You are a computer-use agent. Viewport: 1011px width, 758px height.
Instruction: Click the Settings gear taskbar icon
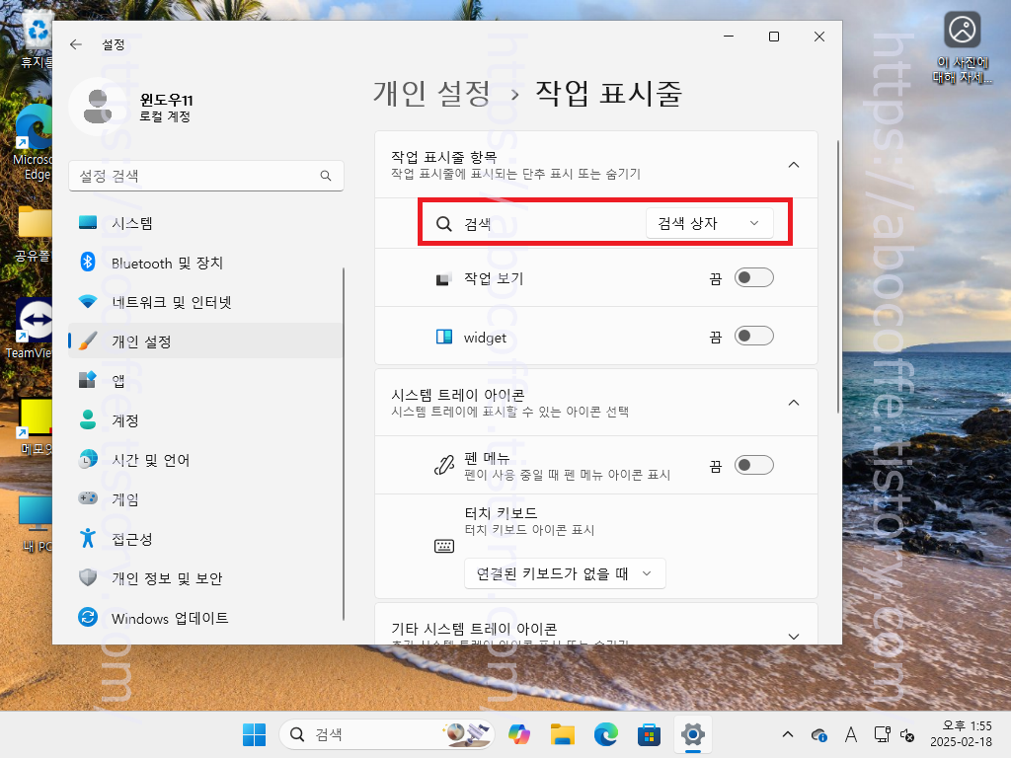click(692, 734)
